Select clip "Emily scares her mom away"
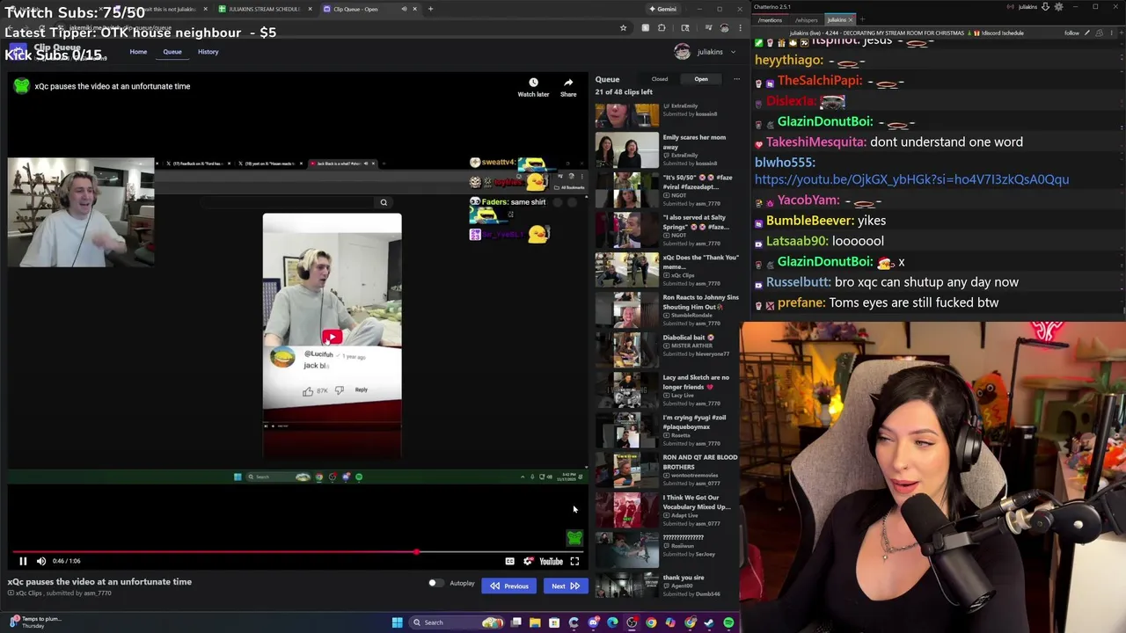This screenshot has width=1126, height=633. click(x=667, y=149)
